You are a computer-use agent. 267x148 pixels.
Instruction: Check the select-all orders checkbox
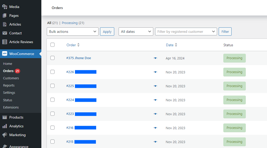pos(52,45)
